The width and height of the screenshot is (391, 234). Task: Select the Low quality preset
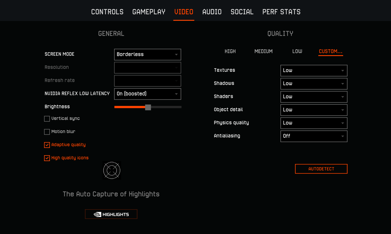297,51
